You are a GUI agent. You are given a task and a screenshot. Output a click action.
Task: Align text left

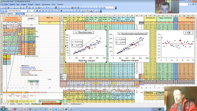click(46, 11)
